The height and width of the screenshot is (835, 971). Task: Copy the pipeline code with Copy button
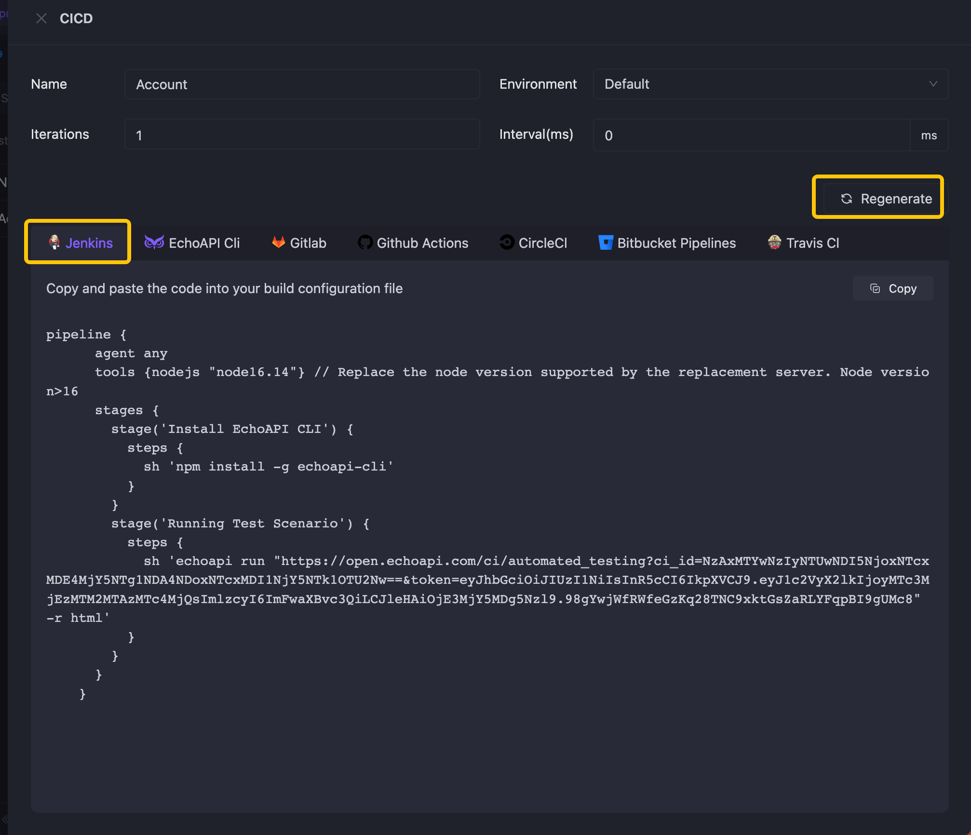[x=893, y=288]
